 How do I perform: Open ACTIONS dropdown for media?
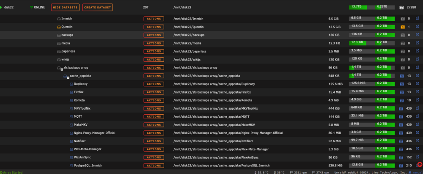tap(154, 43)
